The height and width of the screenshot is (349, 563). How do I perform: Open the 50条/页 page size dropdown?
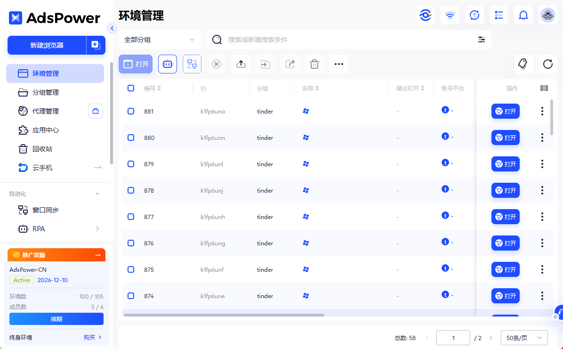[524, 338]
